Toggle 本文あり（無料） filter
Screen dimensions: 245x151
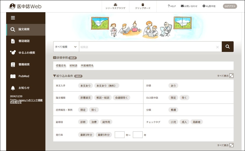(107, 86)
